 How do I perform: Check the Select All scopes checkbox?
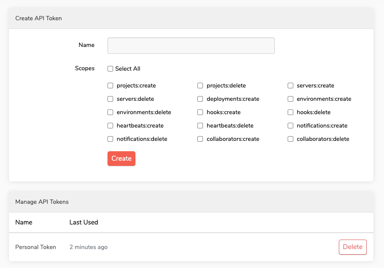[110, 69]
